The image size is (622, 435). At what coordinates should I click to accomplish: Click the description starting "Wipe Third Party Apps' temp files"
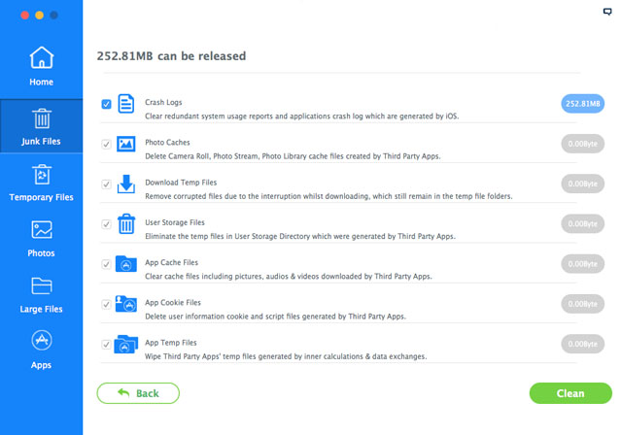click(x=286, y=356)
